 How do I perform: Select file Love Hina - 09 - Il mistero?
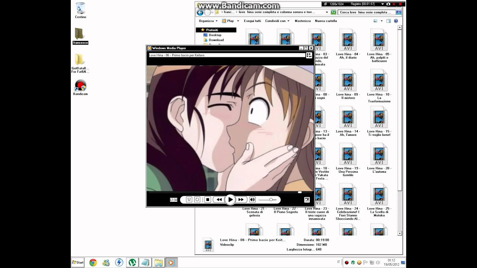pos(348,84)
